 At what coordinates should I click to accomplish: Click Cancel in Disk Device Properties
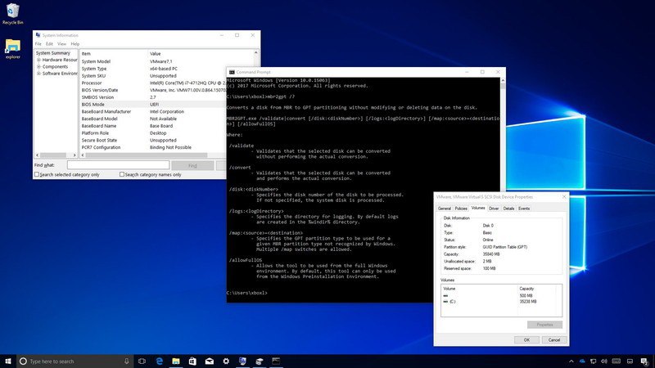point(554,339)
